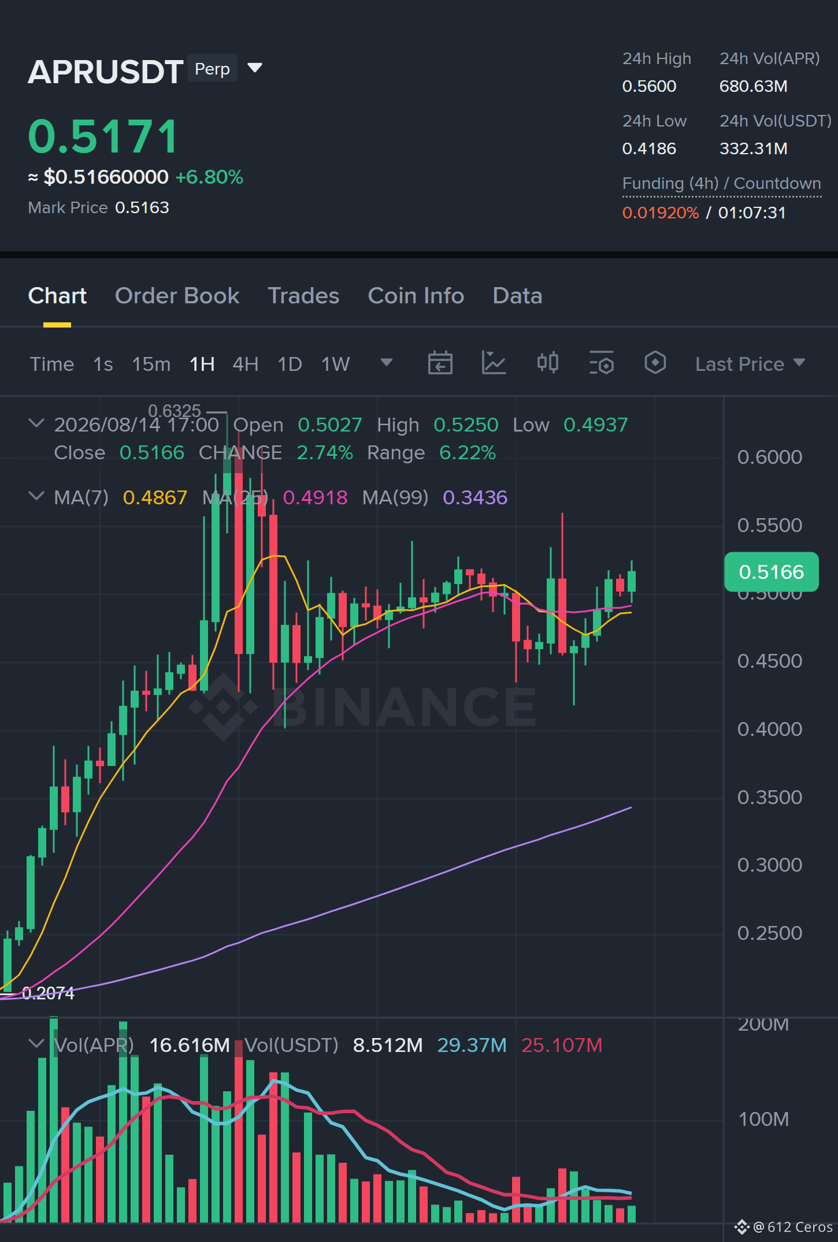Select the 4H interval

click(x=245, y=364)
